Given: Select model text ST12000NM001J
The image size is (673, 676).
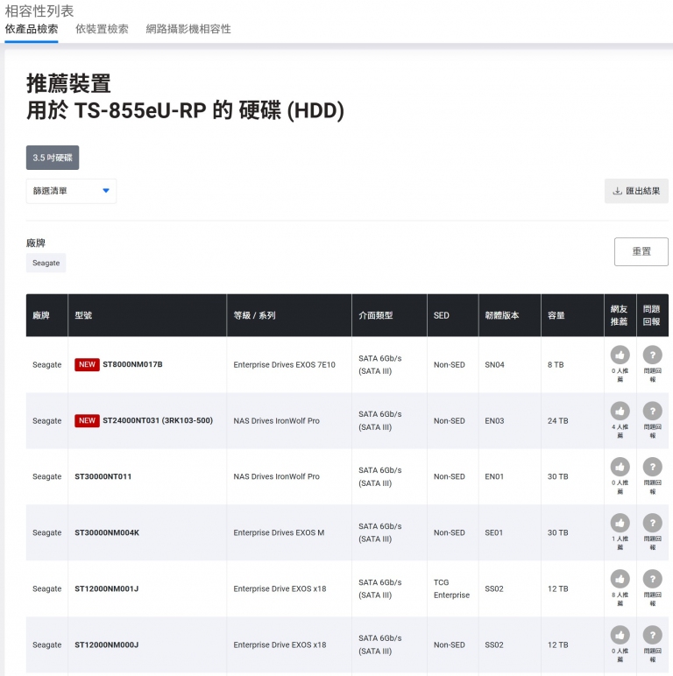Looking at the screenshot, I should [x=107, y=588].
